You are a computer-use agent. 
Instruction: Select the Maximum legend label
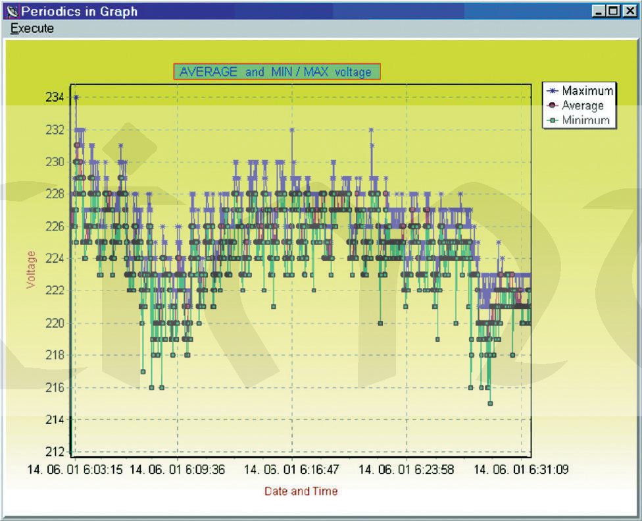[x=587, y=91]
